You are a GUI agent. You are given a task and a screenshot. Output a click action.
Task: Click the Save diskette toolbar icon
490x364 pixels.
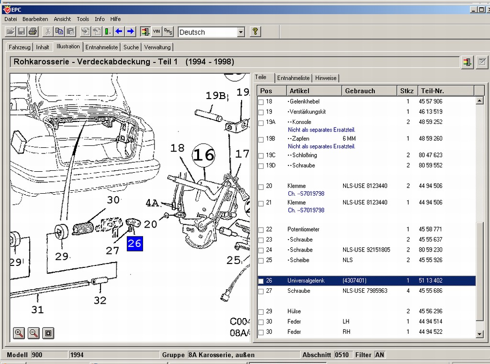(22, 32)
